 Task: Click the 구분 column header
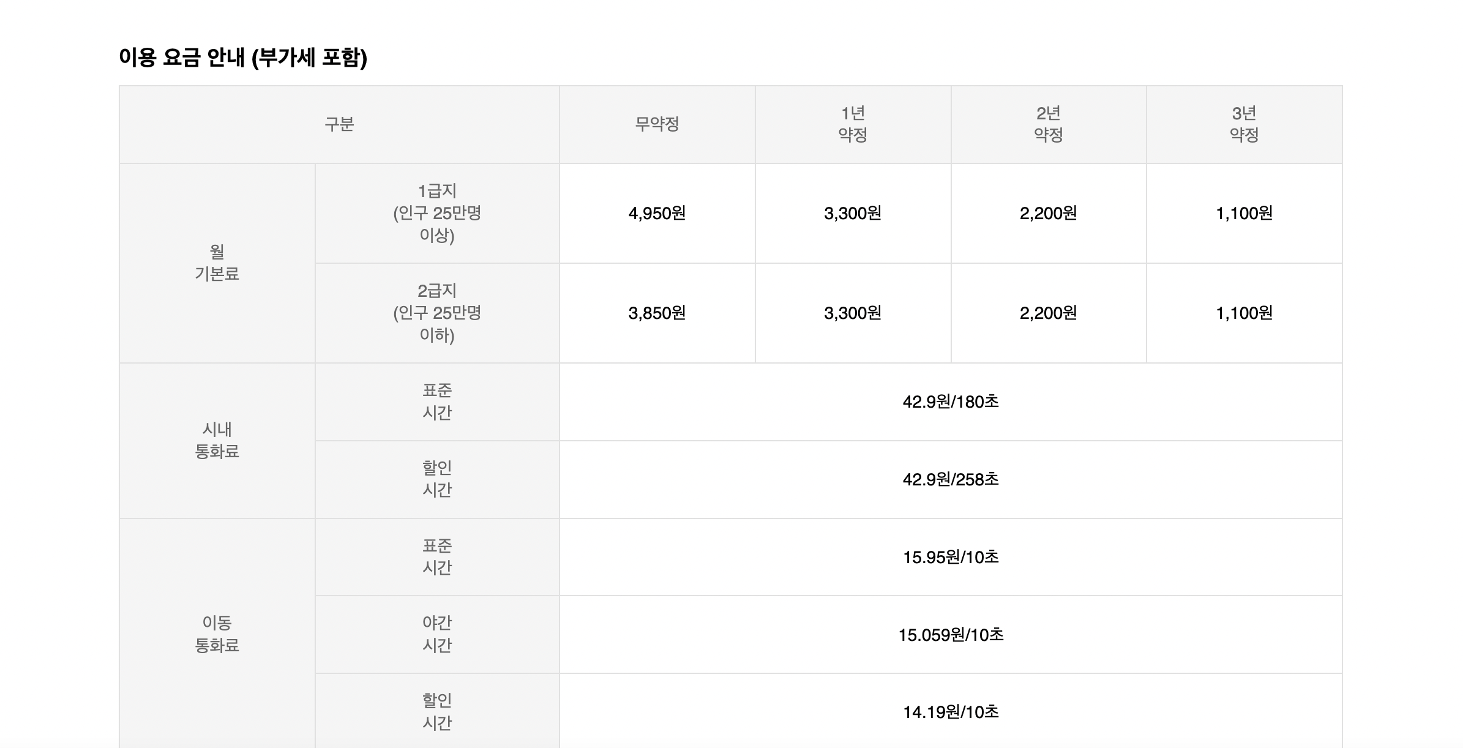(339, 124)
